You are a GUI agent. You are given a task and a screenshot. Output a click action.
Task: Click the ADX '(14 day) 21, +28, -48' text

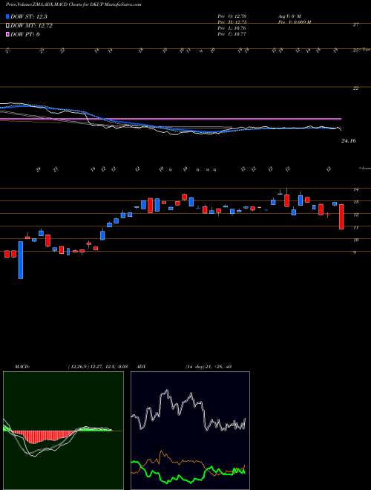tap(209, 366)
